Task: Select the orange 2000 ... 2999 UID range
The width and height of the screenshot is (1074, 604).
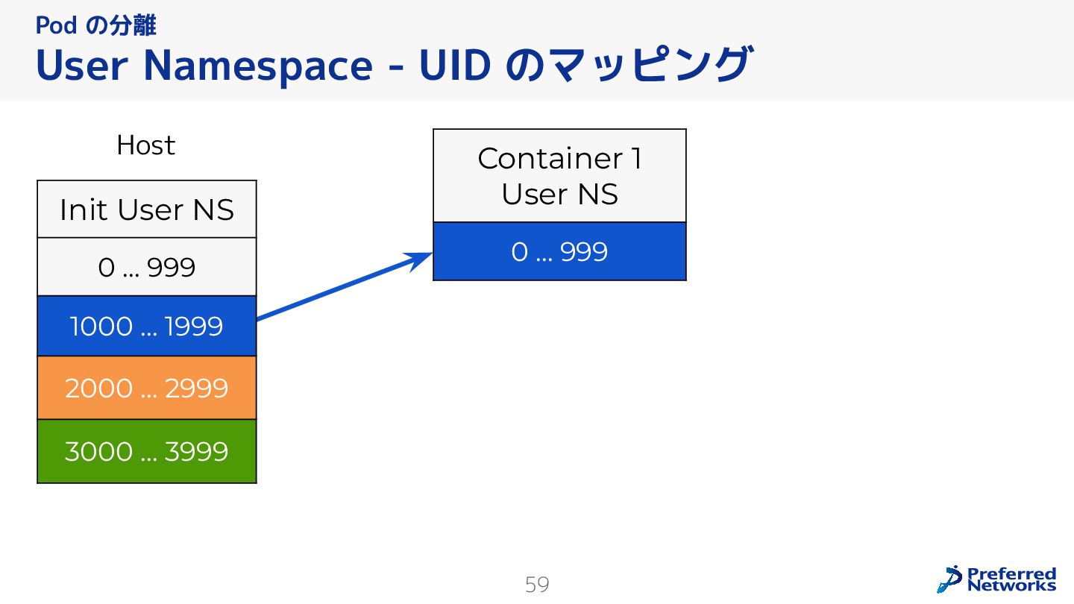Action: coord(147,388)
